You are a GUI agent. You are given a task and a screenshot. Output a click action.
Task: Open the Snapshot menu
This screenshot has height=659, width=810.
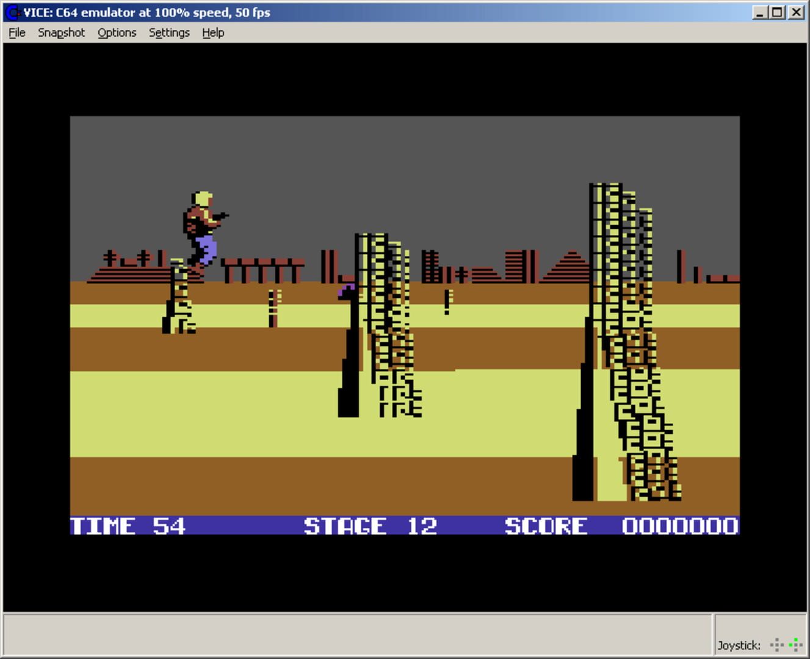pyautogui.click(x=61, y=32)
